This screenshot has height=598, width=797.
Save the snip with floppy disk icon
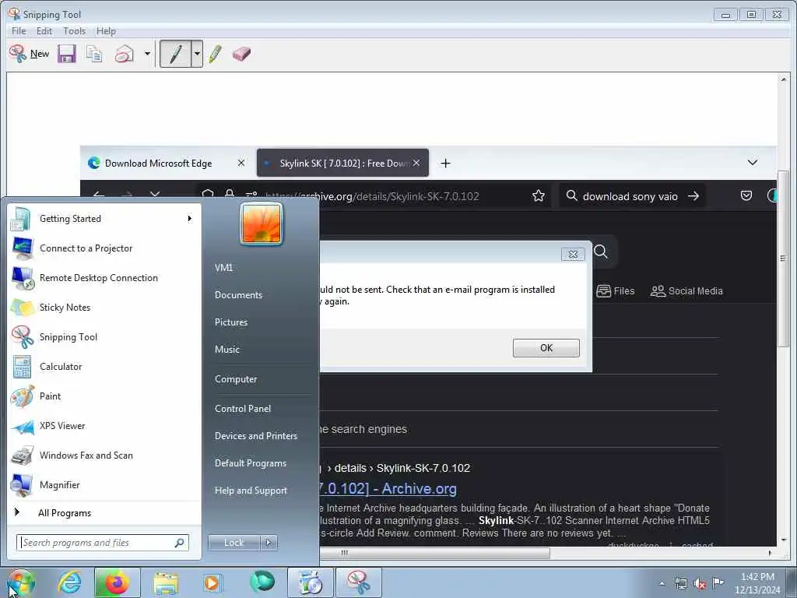[67, 54]
